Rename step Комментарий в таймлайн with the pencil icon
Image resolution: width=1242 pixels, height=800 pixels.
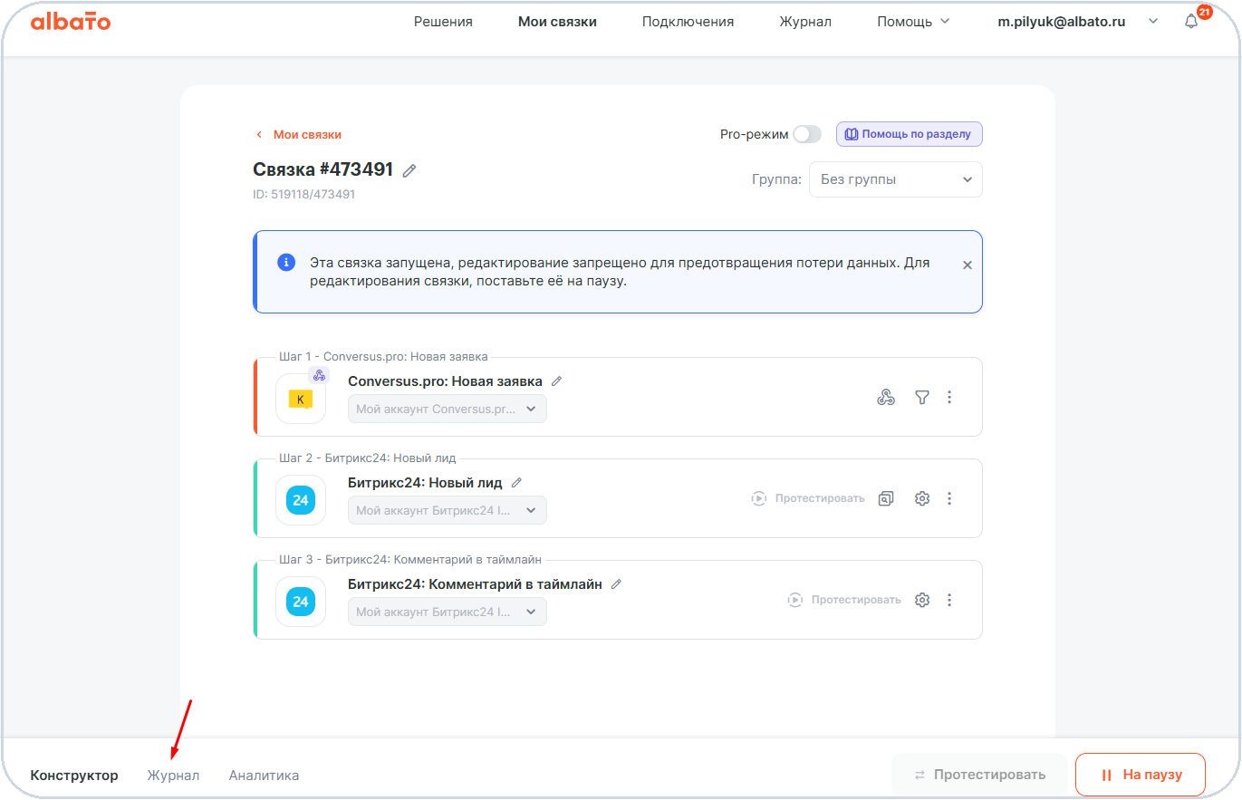click(616, 584)
